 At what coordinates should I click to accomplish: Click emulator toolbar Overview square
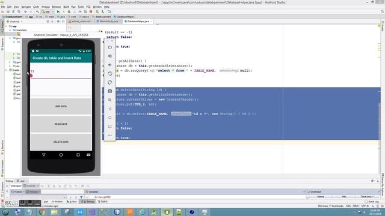(109, 127)
